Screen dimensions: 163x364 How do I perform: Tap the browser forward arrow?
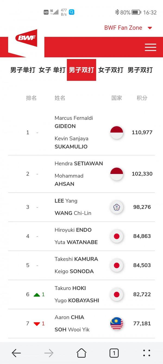point(49,353)
